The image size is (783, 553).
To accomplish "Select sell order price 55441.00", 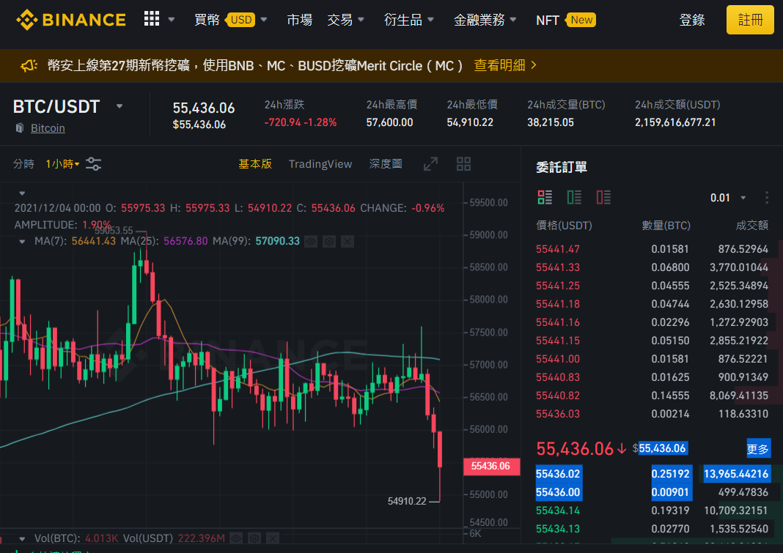I will click(x=558, y=358).
